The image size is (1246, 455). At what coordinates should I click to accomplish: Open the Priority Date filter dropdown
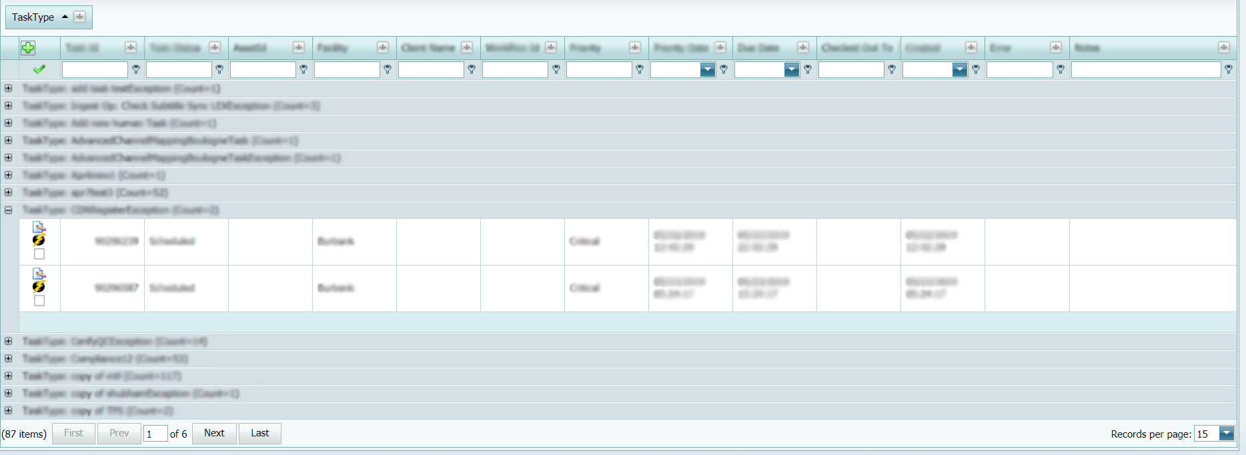point(707,70)
